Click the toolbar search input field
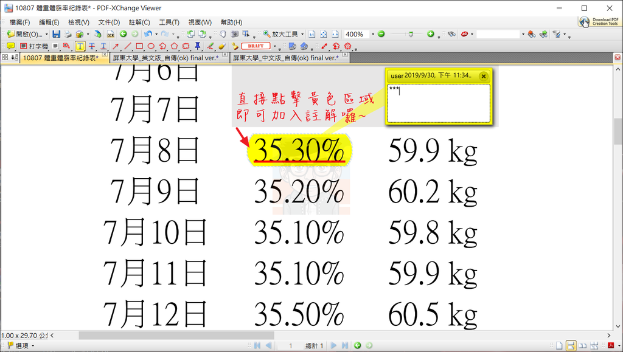The height and width of the screenshot is (352, 623). (498, 34)
